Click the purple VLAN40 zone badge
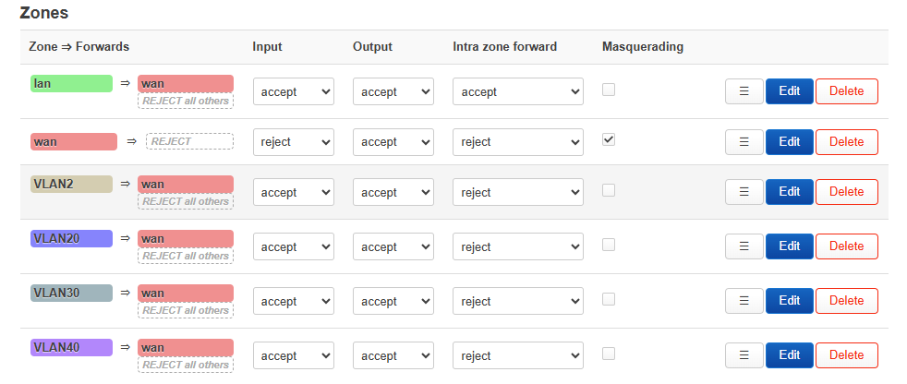 [x=71, y=348]
